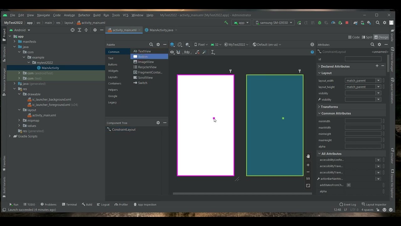Open MyTest2022 theme dropdown
The width and height of the screenshot is (401, 226).
coord(236,45)
